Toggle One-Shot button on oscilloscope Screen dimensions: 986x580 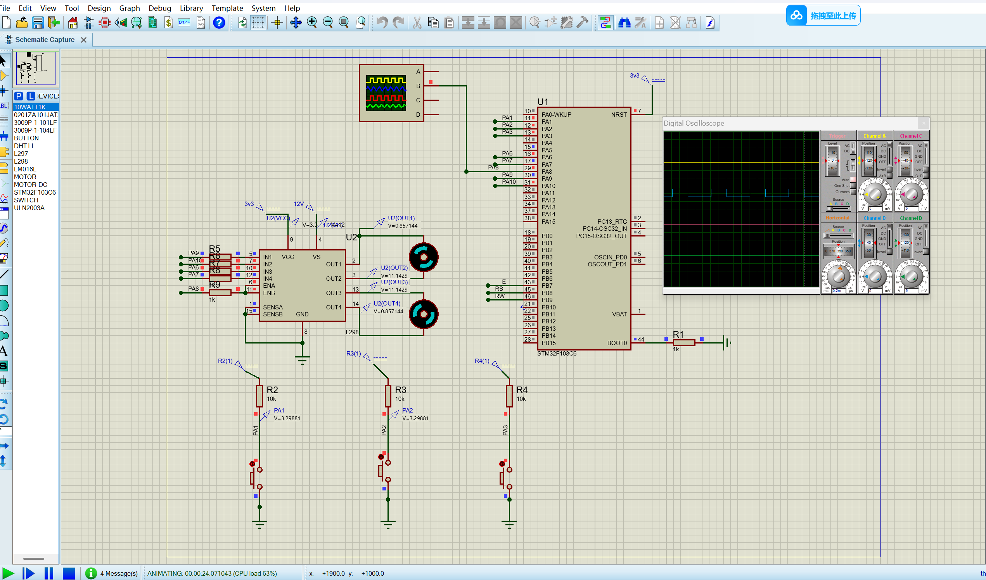(x=853, y=186)
